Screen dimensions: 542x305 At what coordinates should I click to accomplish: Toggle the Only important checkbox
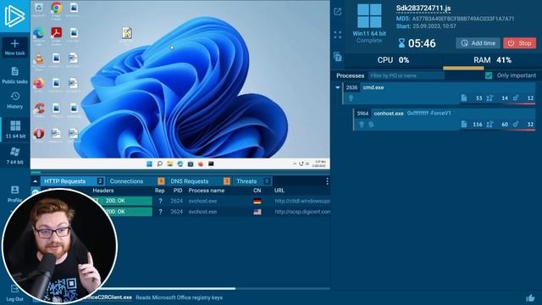point(489,75)
